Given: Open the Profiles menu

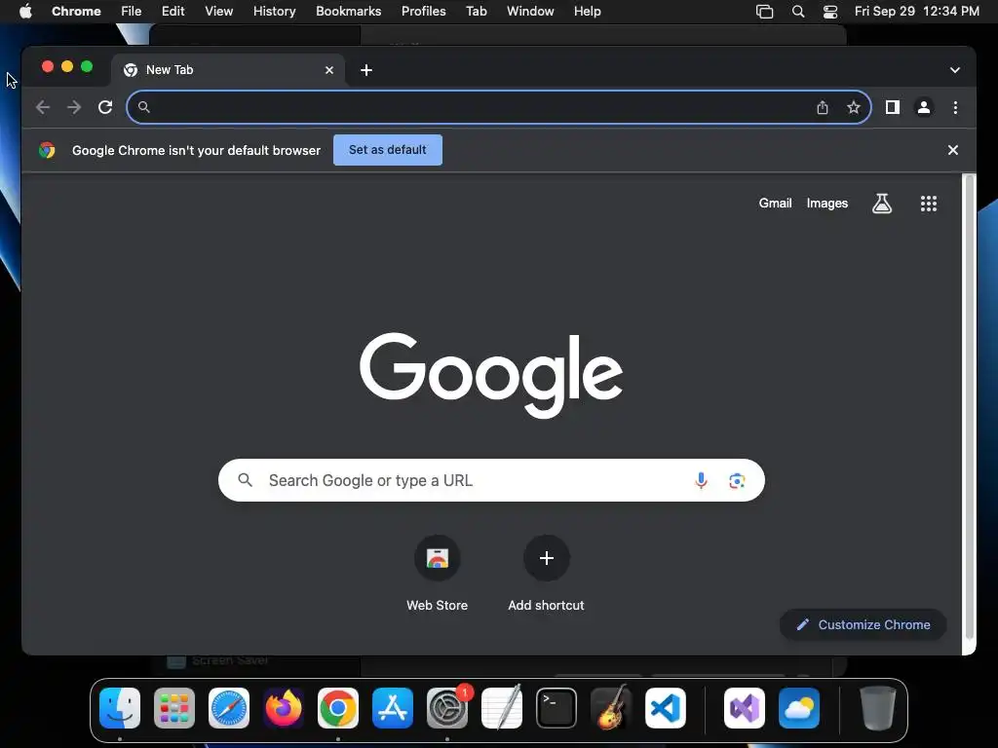Looking at the screenshot, I should click(x=423, y=12).
